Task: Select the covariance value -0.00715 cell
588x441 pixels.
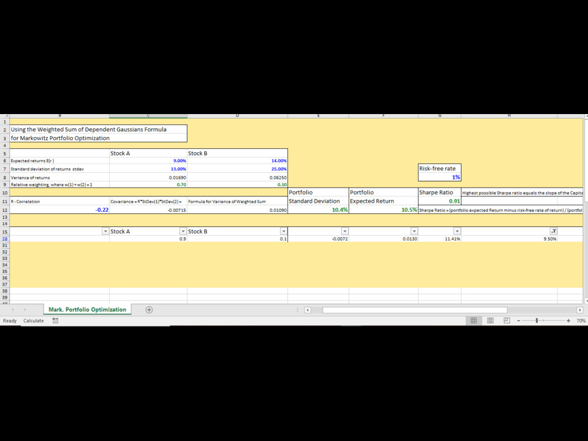Action: (x=148, y=210)
